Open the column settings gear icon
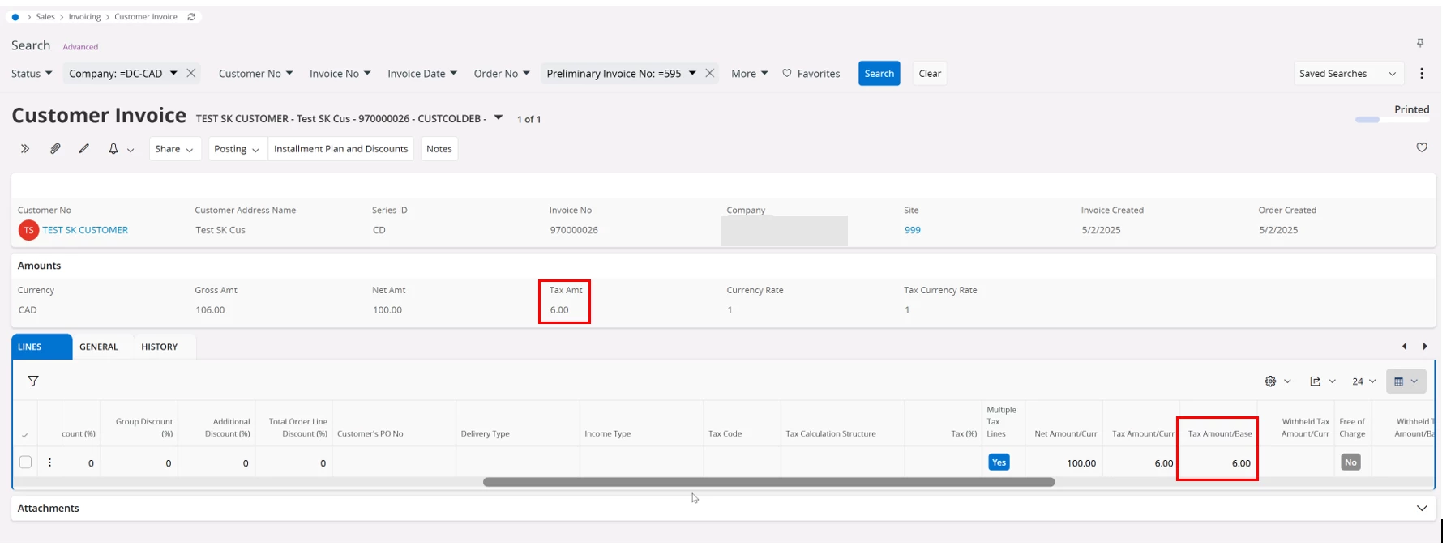This screenshot has width=1455, height=554. (1270, 381)
